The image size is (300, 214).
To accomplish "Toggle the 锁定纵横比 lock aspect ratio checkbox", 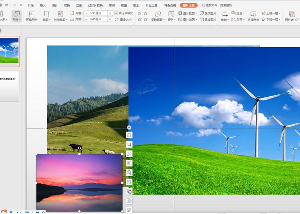I will point(116,13).
